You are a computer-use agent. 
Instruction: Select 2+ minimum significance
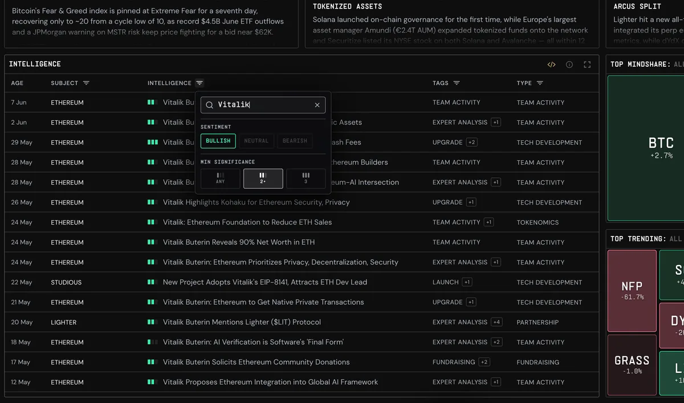point(263,178)
